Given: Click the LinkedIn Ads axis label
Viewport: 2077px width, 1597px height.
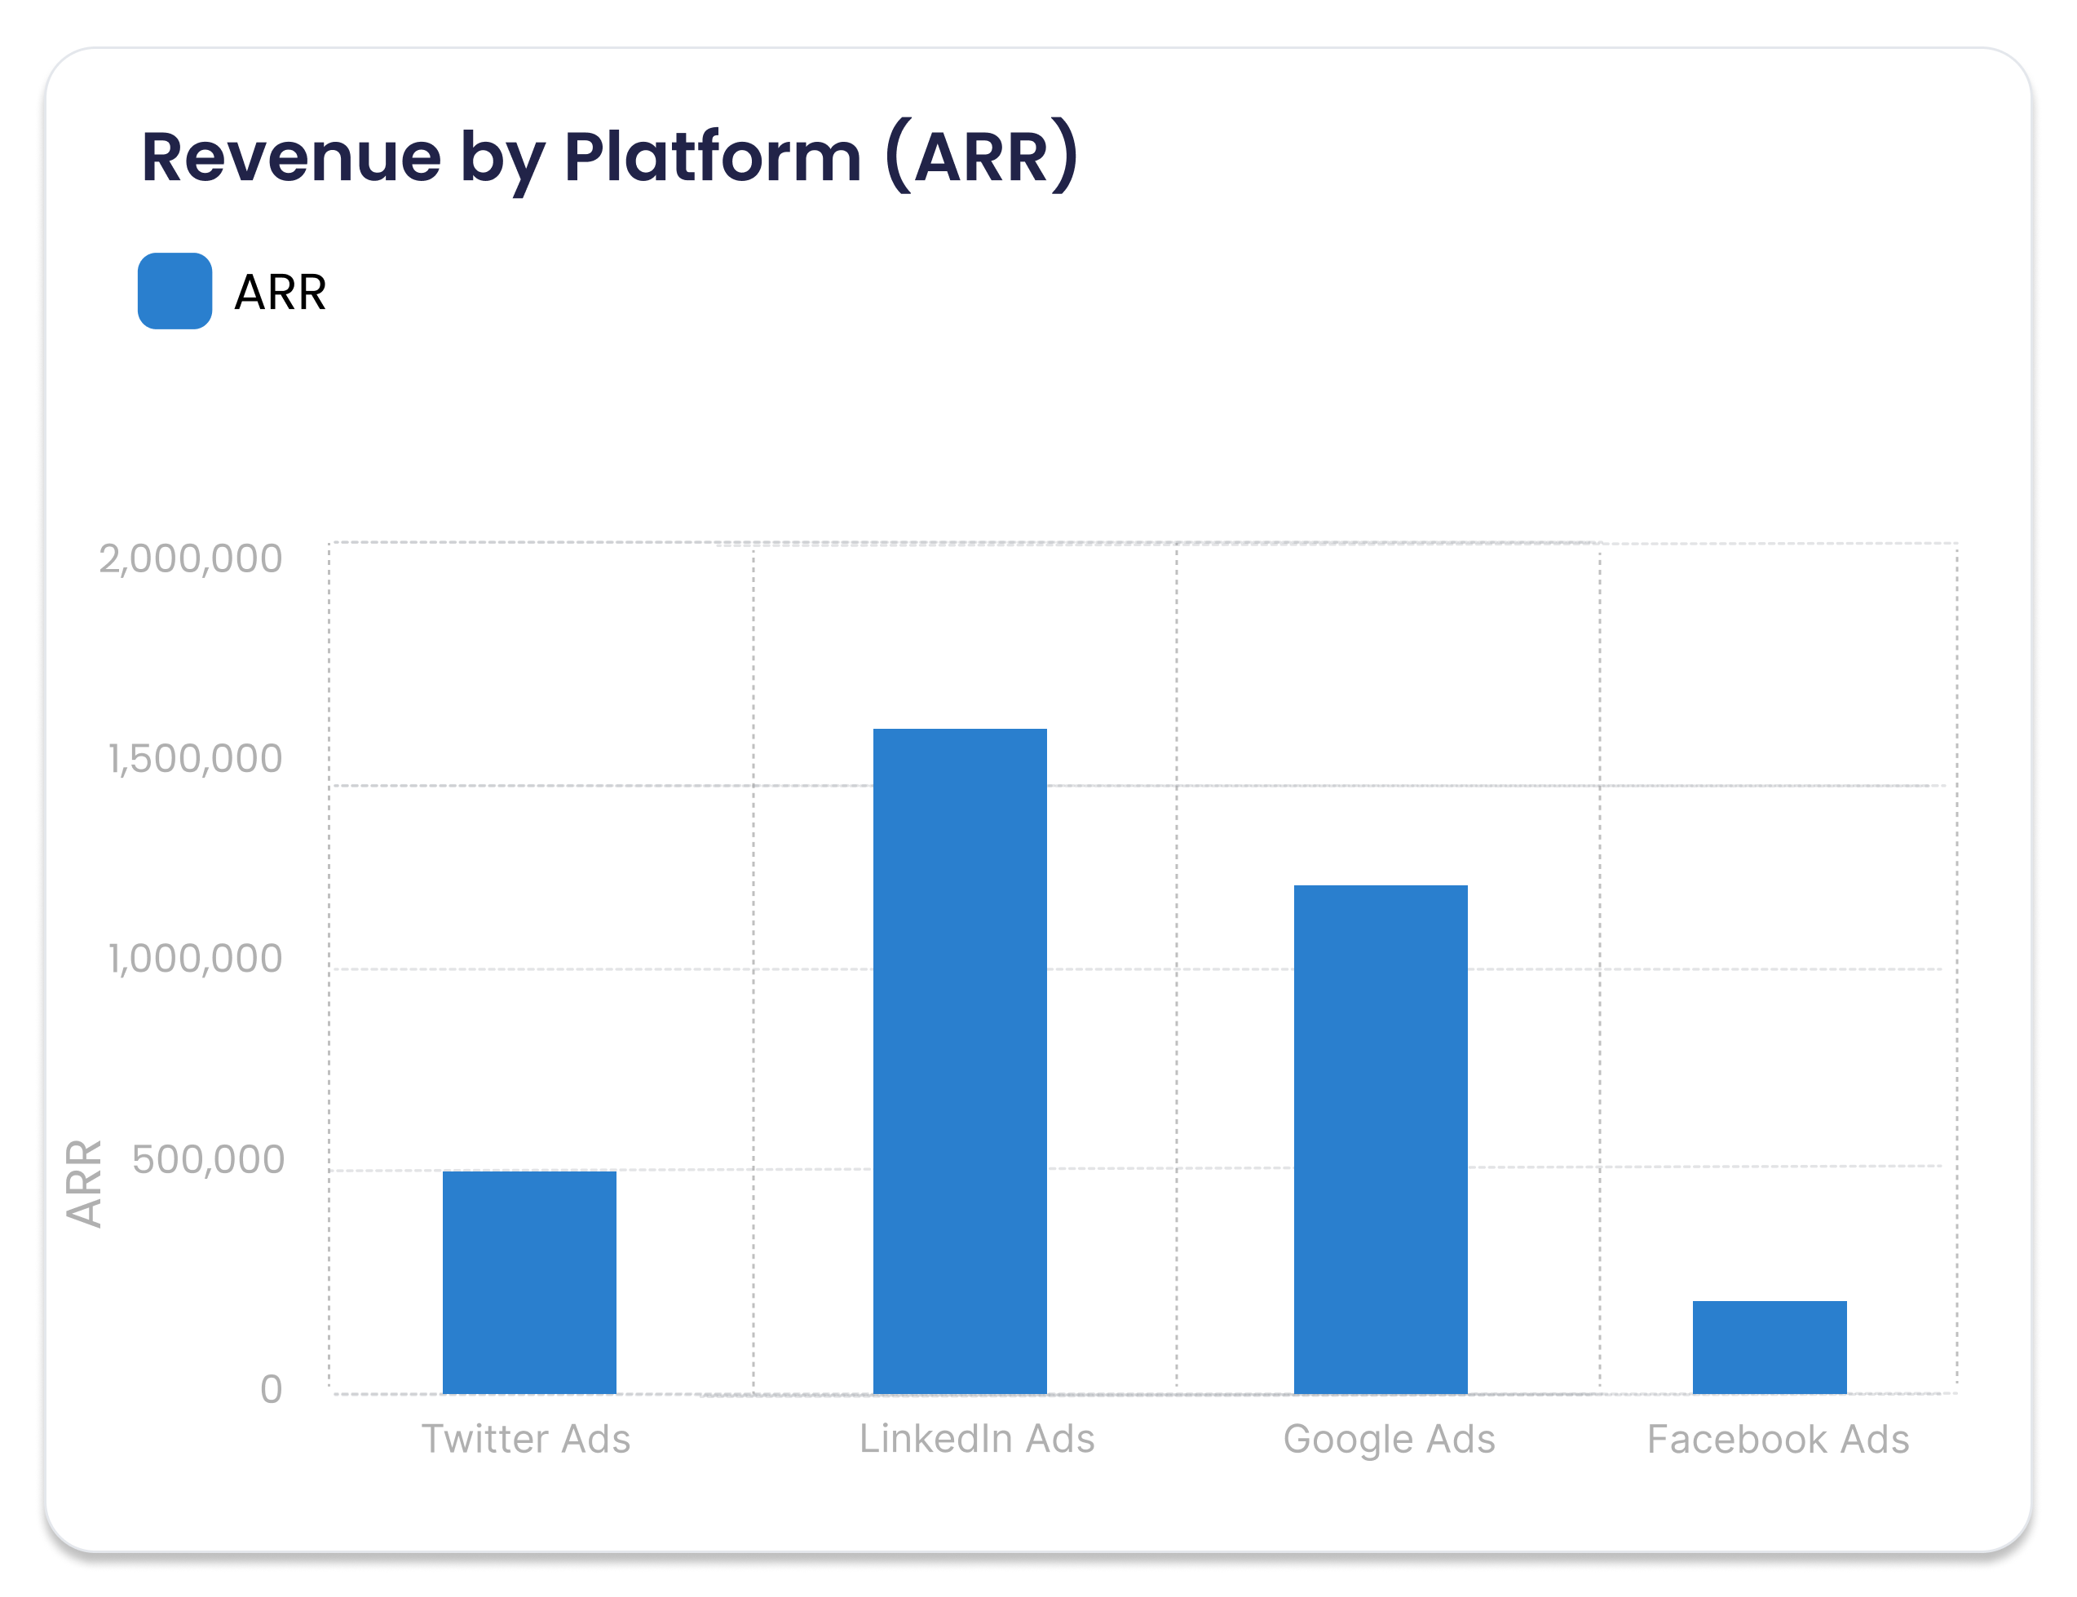Looking at the screenshot, I should pos(978,1439).
